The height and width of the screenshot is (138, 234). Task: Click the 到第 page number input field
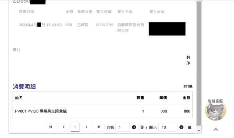123,127
